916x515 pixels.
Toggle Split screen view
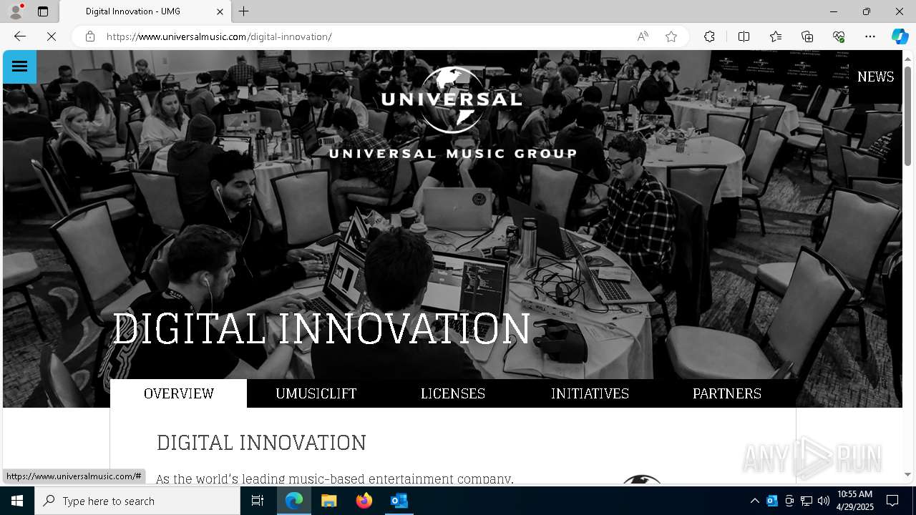744,36
